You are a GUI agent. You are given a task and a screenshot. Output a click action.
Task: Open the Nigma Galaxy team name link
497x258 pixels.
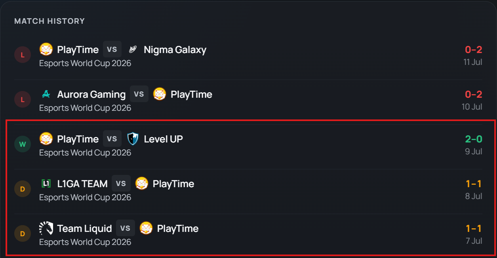(x=175, y=49)
